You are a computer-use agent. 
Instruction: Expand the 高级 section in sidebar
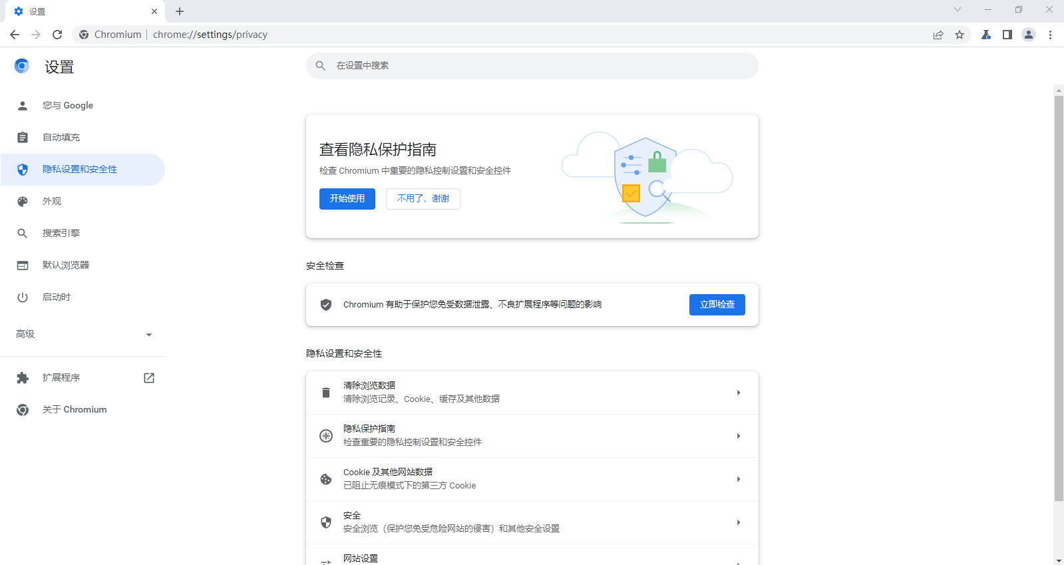[x=83, y=334]
